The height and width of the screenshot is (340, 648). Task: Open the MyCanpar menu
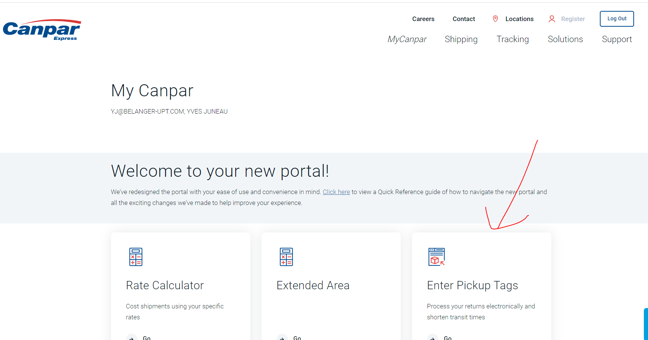pyautogui.click(x=407, y=39)
